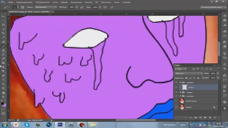Image resolution: width=228 pixels, height=128 pixels.
Task: Select the Crop tool
Action: (4, 33)
